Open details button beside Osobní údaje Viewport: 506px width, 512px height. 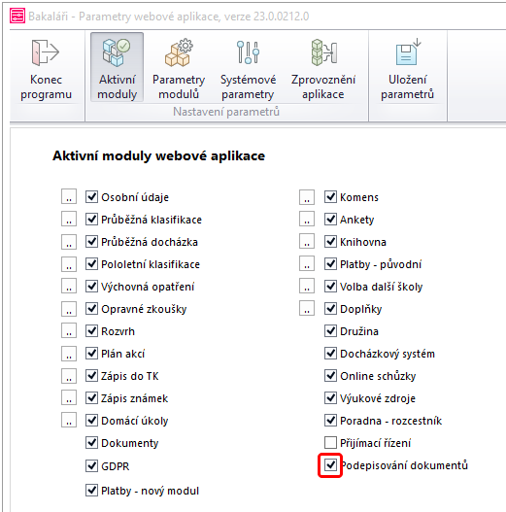[x=69, y=196]
